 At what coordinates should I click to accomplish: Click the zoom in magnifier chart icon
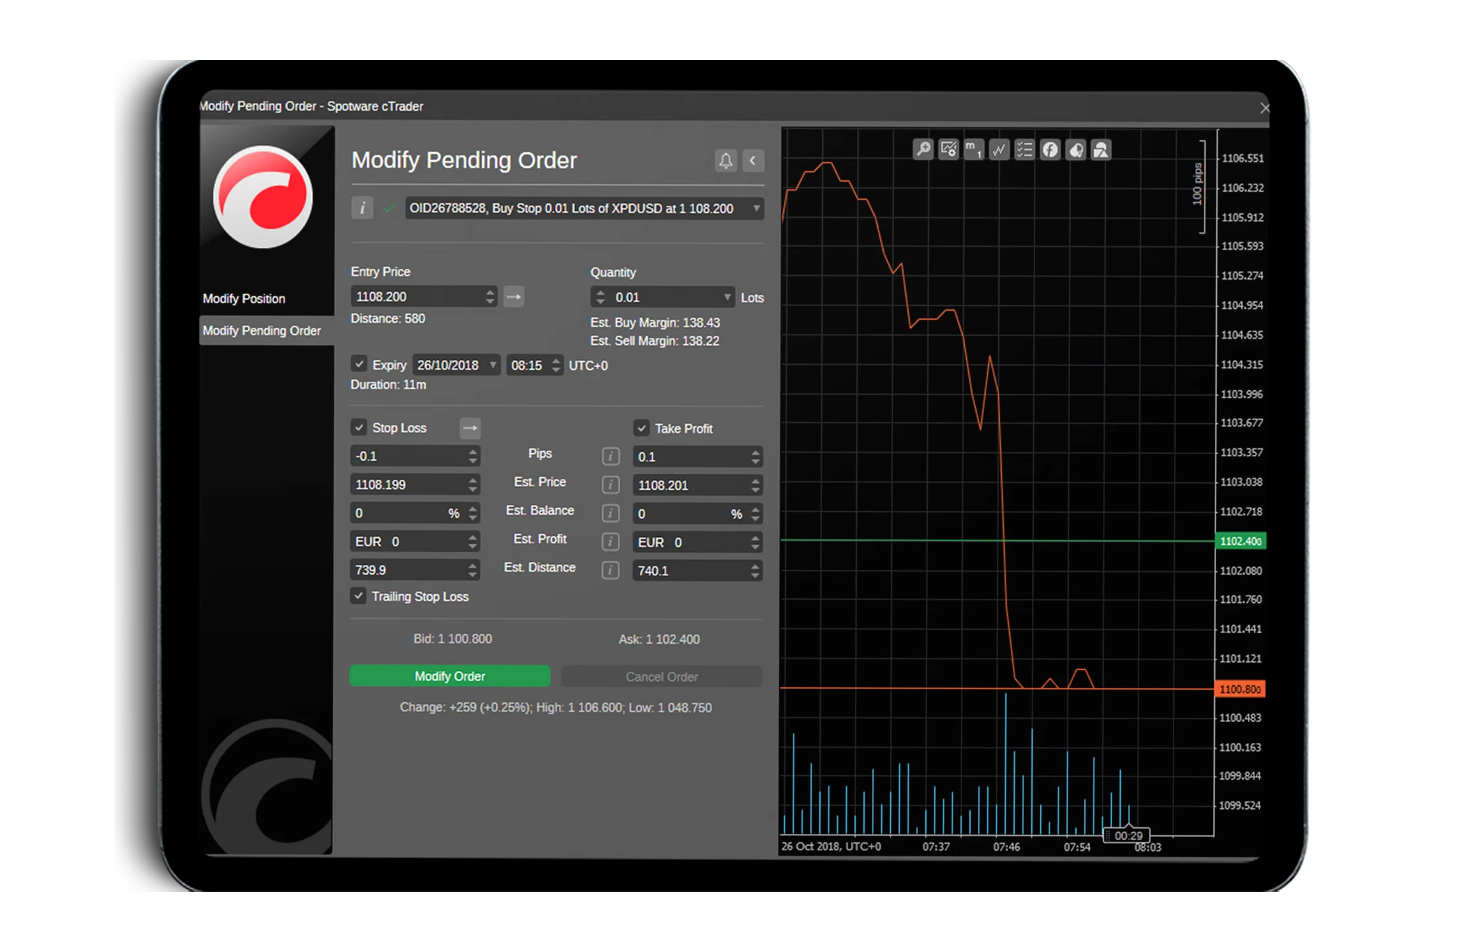[923, 149]
